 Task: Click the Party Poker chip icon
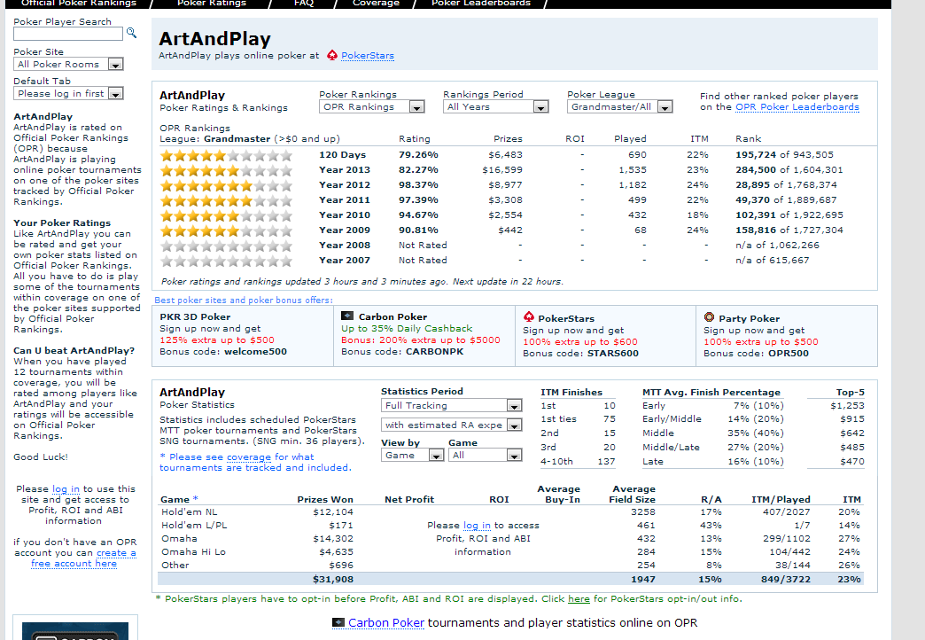(x=709, y=317)
